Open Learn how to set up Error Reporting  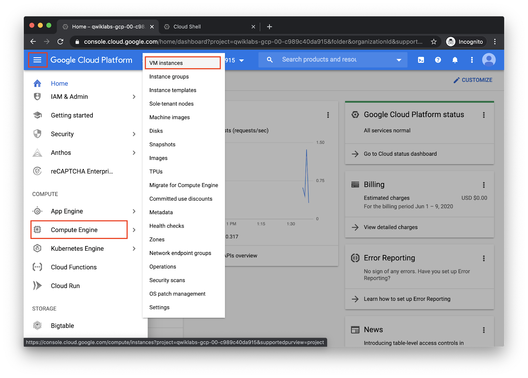tap(407, 299)
